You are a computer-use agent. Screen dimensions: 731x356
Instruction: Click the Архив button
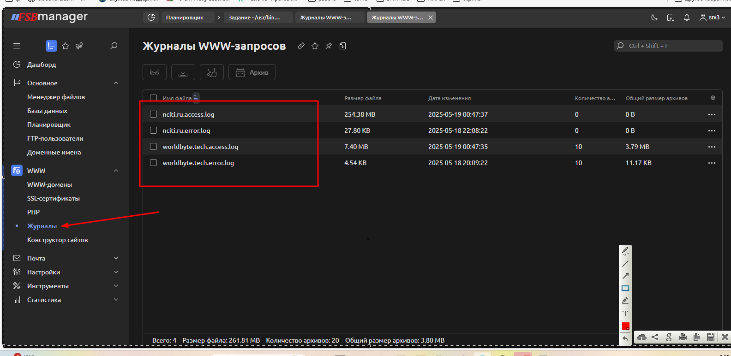pyautogui.click(x=252, y=72)
